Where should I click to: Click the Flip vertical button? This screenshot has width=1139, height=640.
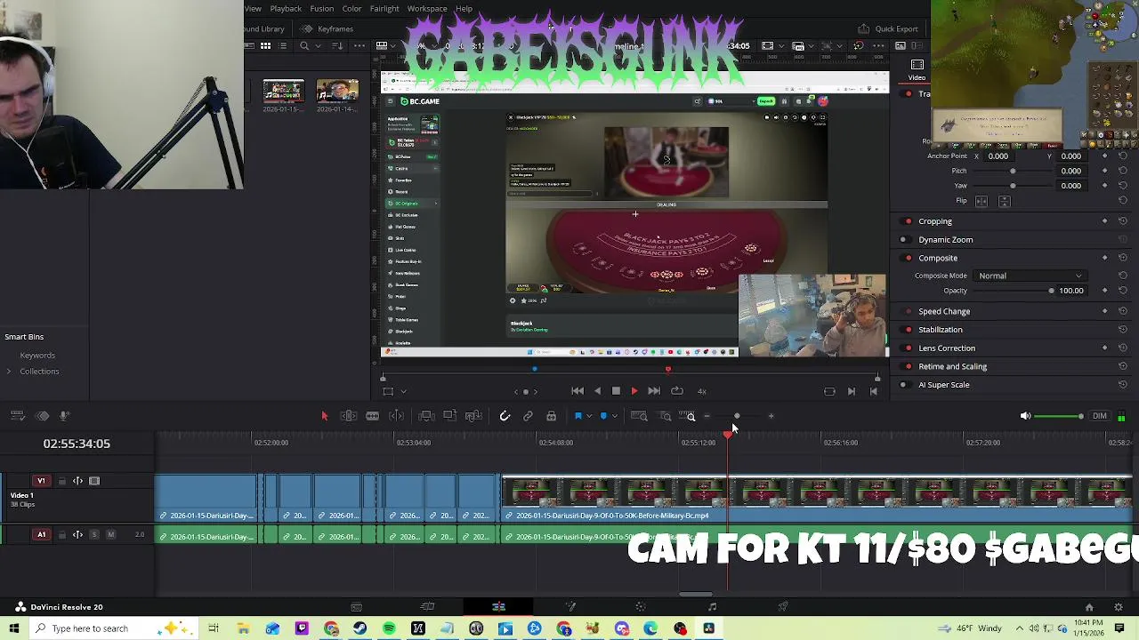coord(1005,201)
